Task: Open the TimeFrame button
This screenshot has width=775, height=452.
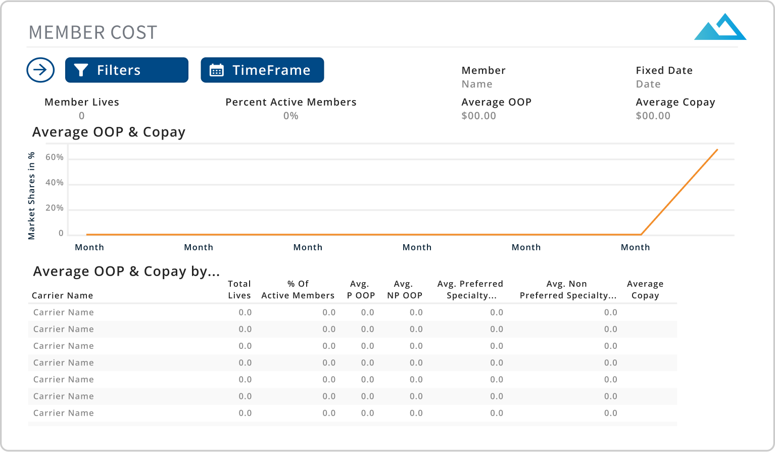Action: pos(262,70)
